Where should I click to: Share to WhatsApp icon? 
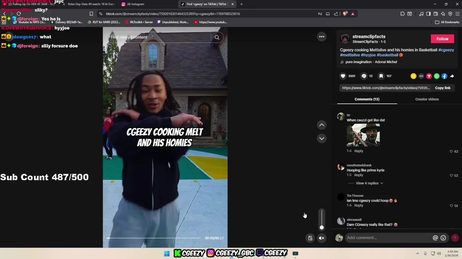coord(437,76)
